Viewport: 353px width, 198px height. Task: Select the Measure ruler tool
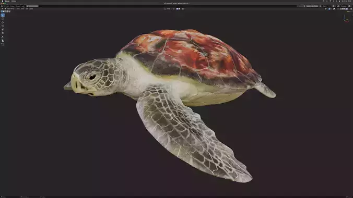point(3,41)
